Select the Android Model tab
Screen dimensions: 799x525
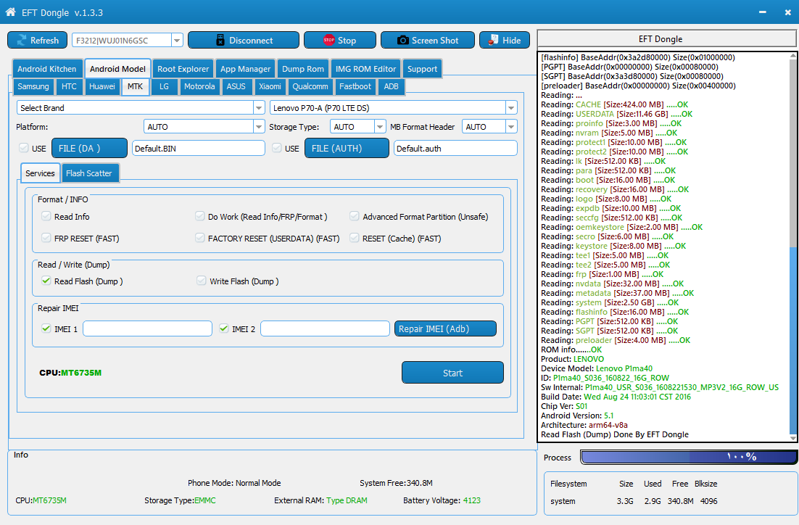(117, 69)
